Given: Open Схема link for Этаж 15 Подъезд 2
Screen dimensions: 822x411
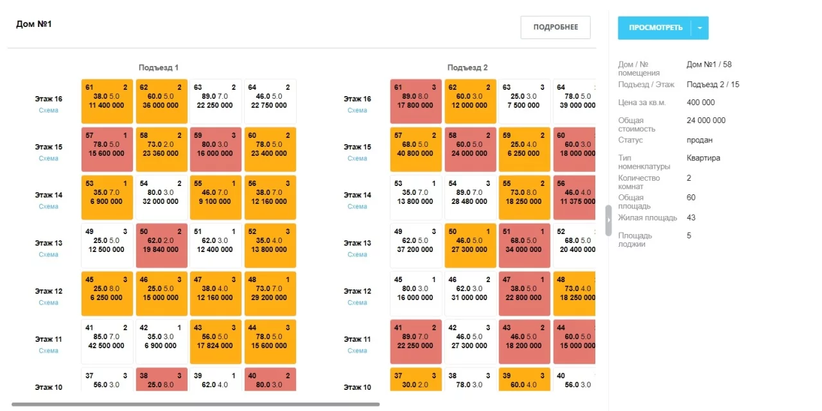Looking at the screenshot, I should click(357, 158).
